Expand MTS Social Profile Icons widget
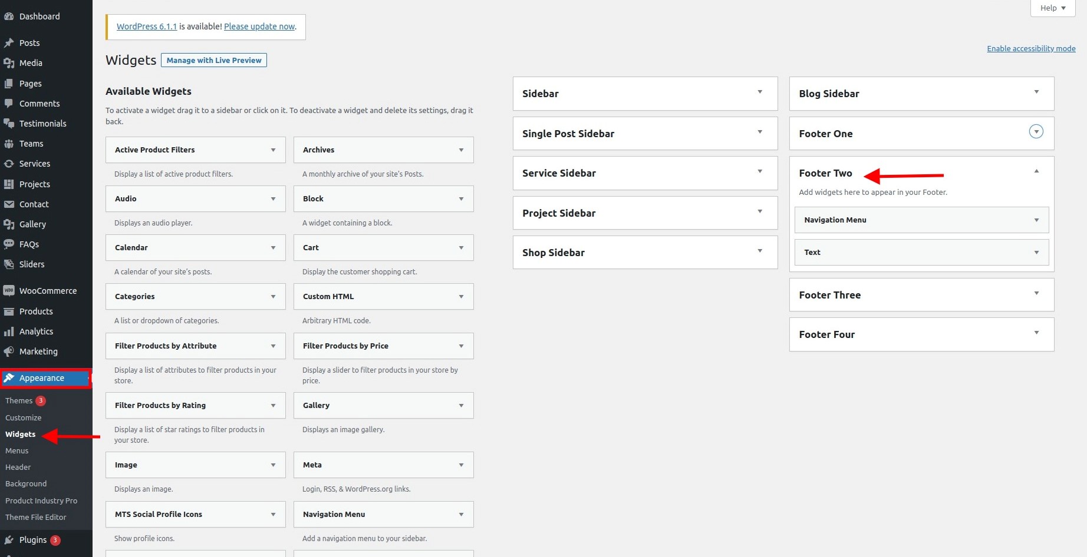The image size is (1087, 557). (273, 515)
